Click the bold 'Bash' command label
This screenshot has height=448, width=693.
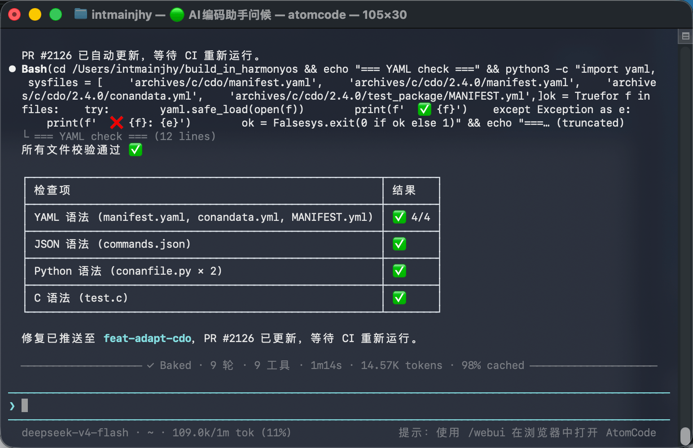click(x=34, y=69)
